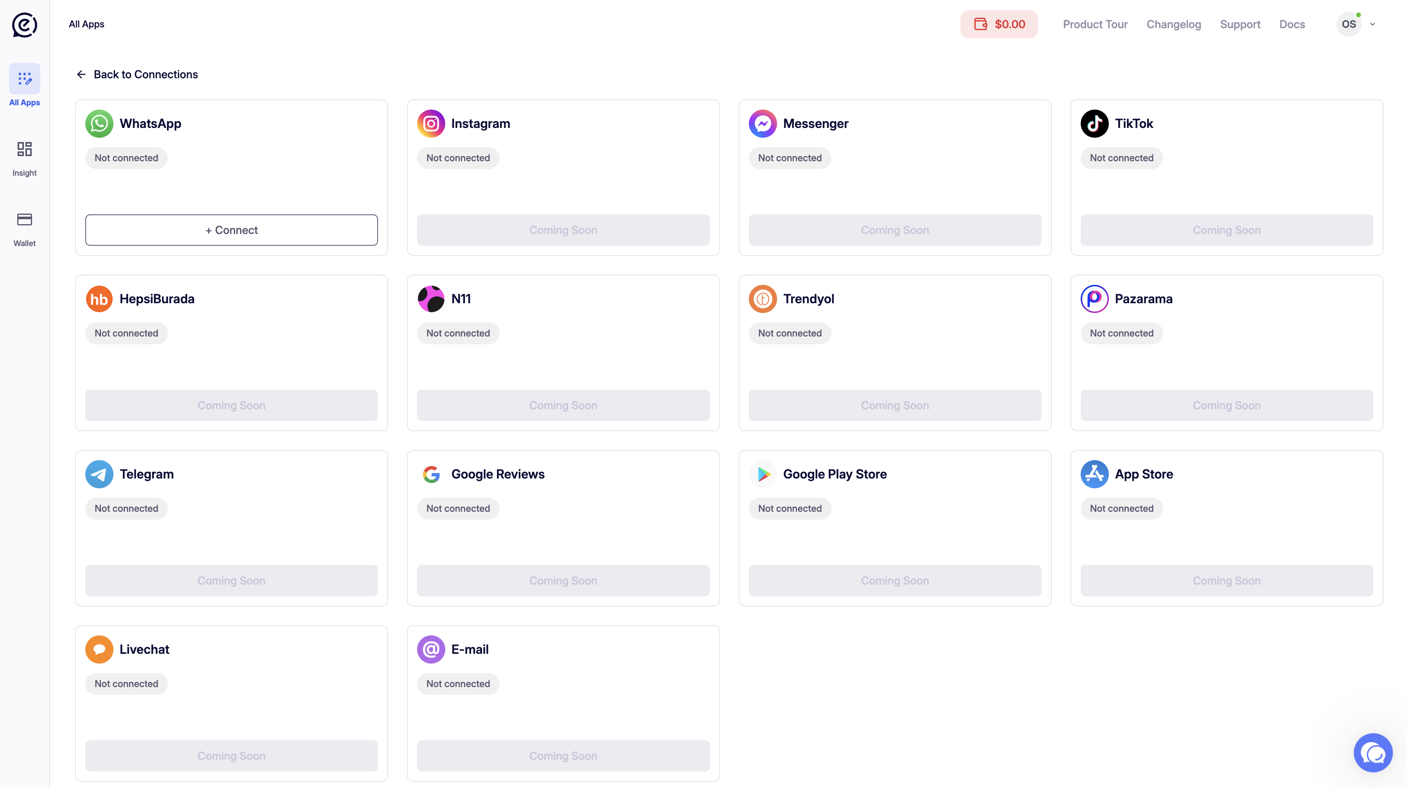This screenshot has height=788, width=1407.
Task: Click the Trendyol logo icon
Action: [x=763, y=299]
